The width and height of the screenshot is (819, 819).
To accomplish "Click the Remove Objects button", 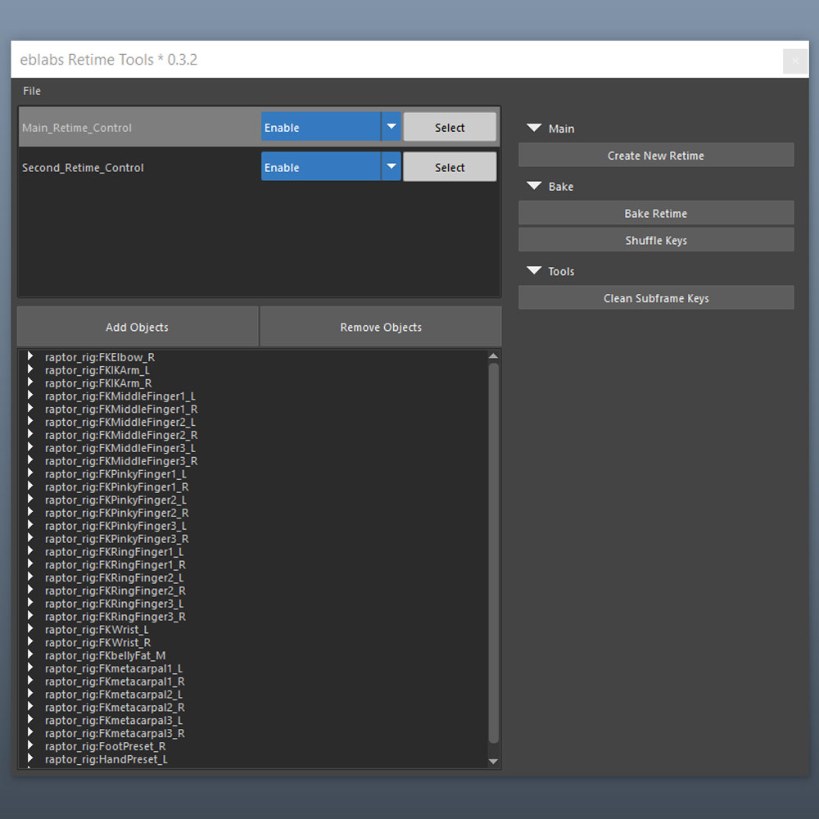I will tap(381, 327).
